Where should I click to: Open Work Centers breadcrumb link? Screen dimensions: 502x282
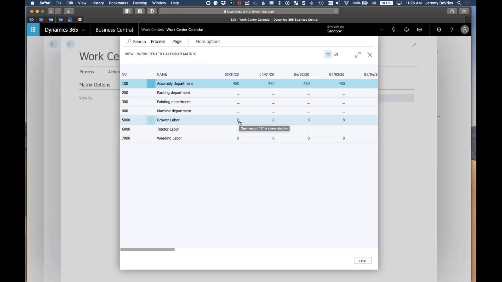152,30
